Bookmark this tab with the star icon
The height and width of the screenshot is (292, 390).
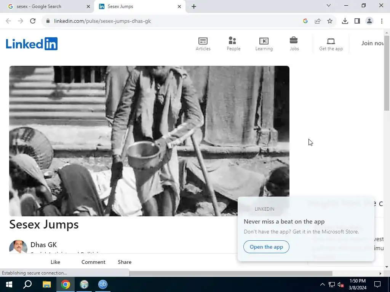click(330, 21)
